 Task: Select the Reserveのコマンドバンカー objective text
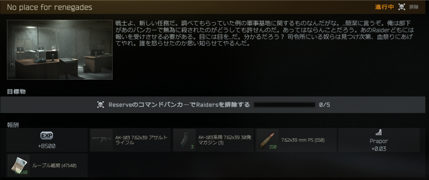pos(179,105)
